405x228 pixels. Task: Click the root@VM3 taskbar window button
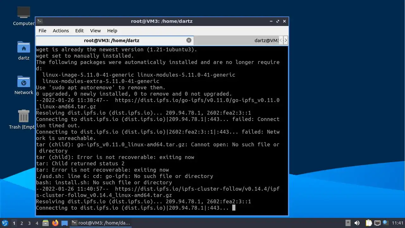click(x=101, y=223)
